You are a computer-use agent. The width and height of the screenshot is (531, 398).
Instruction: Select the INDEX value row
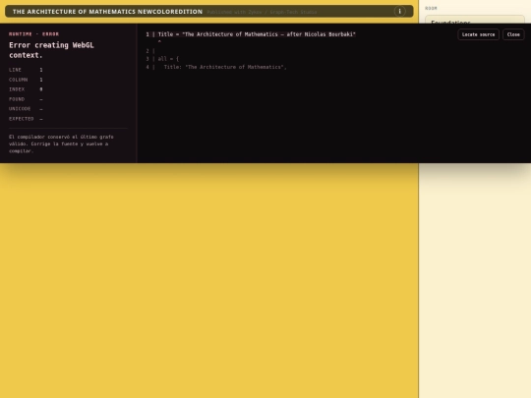tap(68, 89)
